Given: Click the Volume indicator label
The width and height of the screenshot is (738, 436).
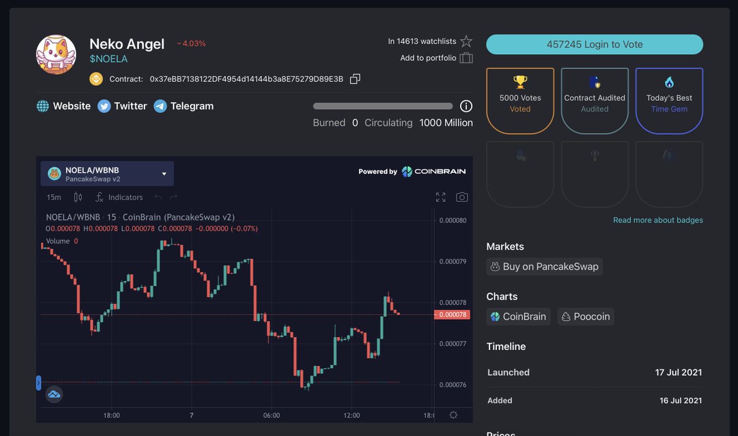Looking at the screenshot, I should (58, 241).
